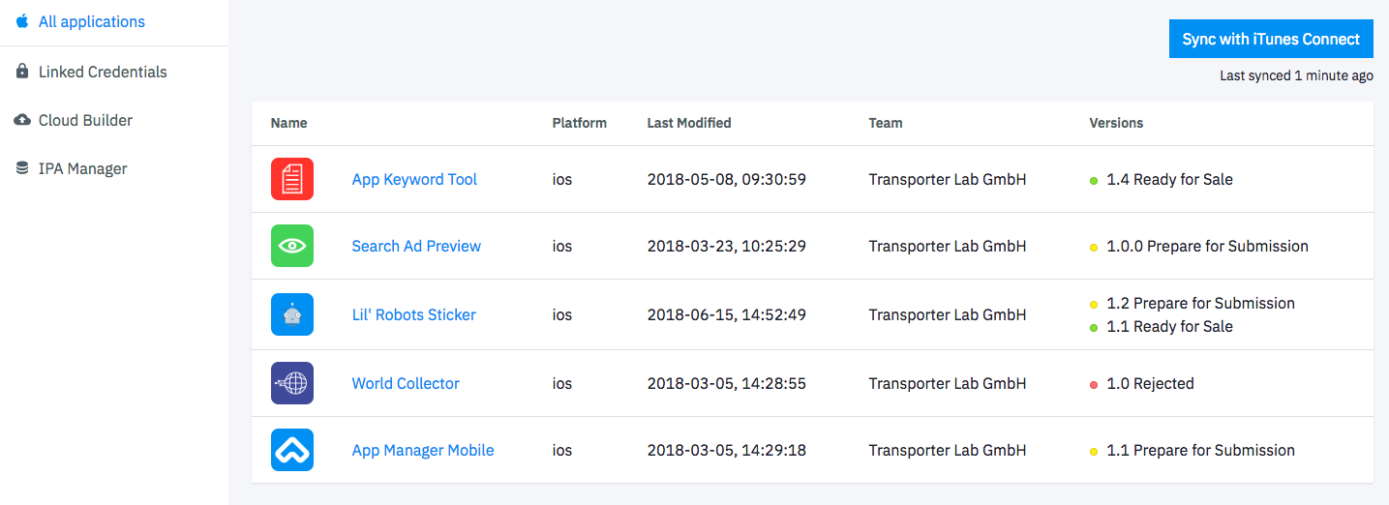Click the Name column header
This screenshot has width=1389, height=505.
pyautogui.click(x=288, y=123)
